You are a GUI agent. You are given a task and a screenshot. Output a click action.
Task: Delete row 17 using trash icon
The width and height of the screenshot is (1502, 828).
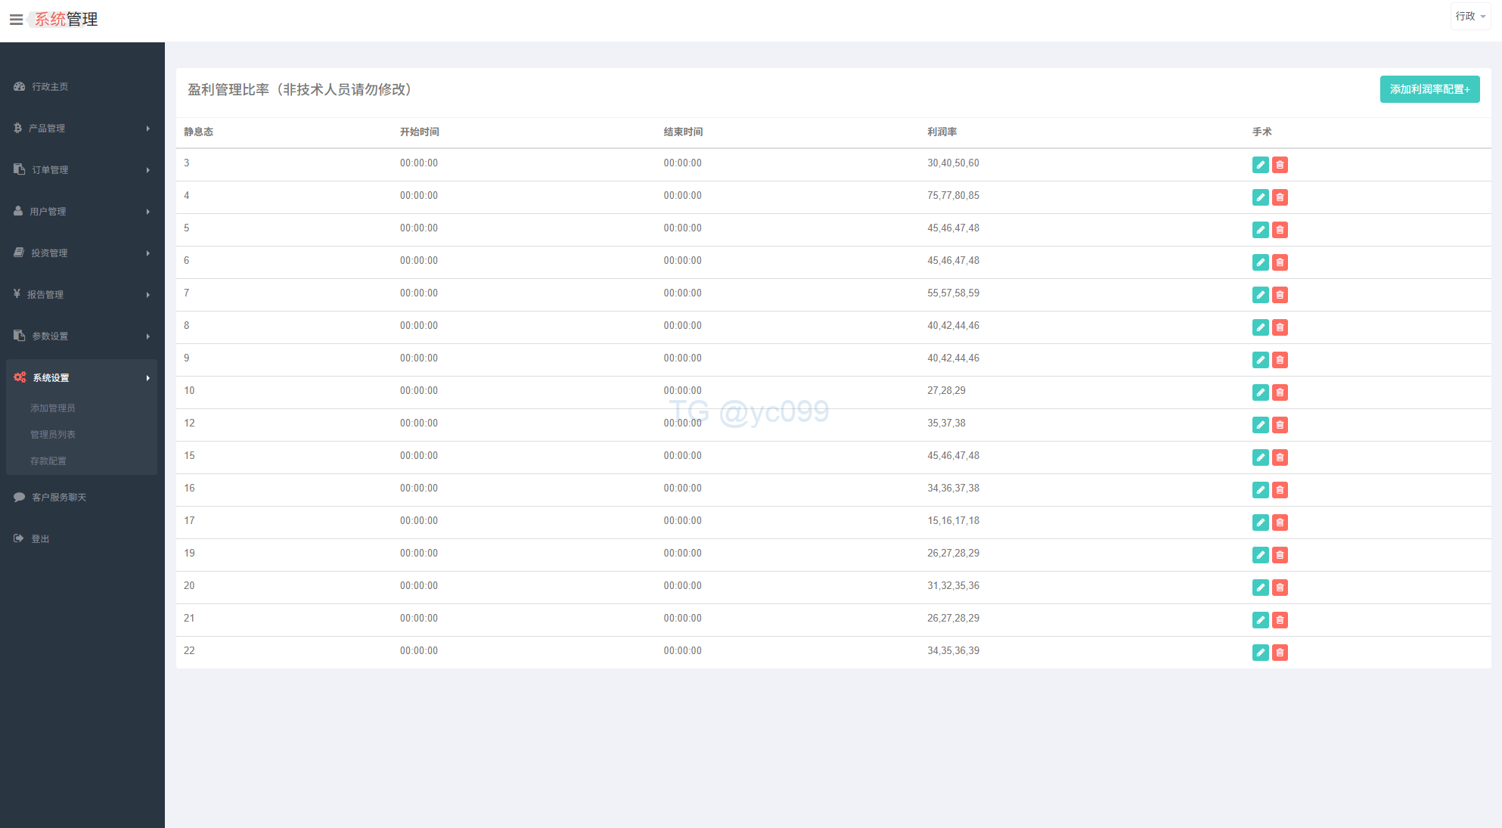pyautogui.click(x=1280, y=523)
